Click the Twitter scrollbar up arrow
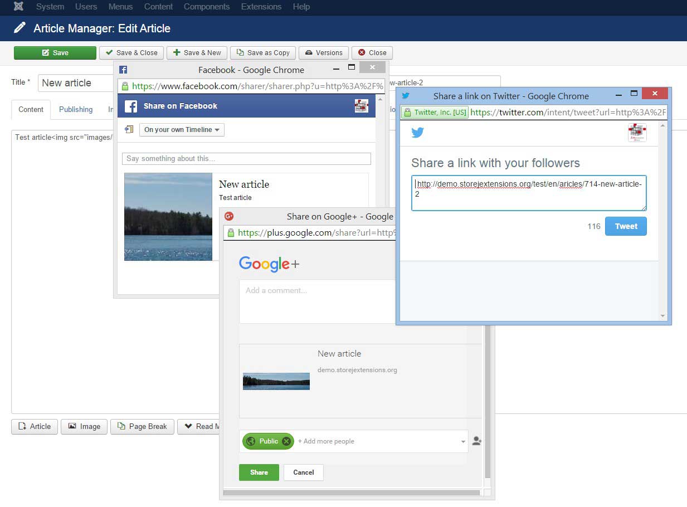The height and width of the screenshot is (507, 687). pos(662,126)
